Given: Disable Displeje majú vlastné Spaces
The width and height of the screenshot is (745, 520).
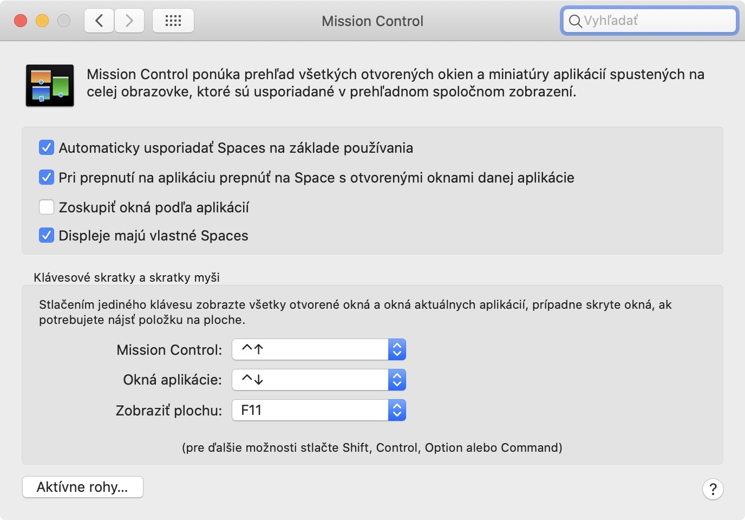Looking at the screenshot, I should click(47, 235).
